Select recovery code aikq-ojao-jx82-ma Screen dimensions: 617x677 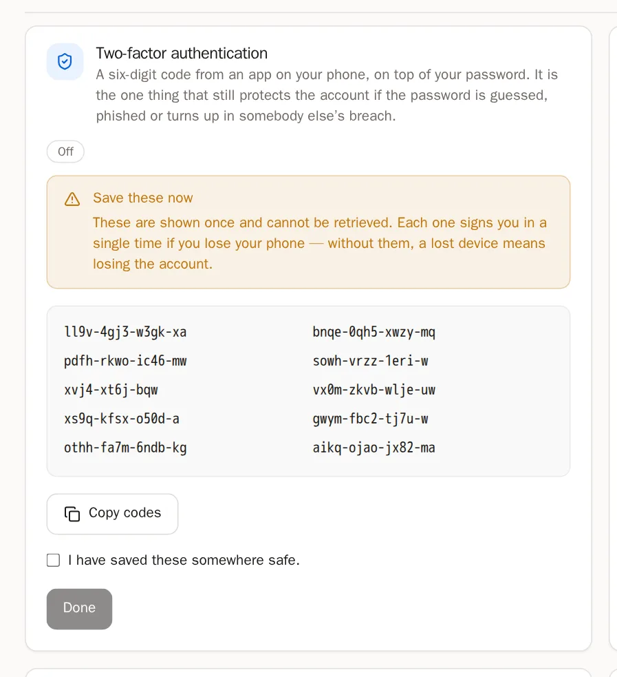click(x=374, y=448)
